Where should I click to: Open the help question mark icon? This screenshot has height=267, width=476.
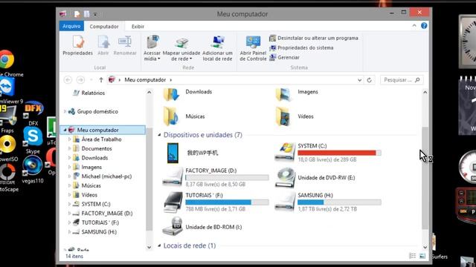[x=424, y=26]
